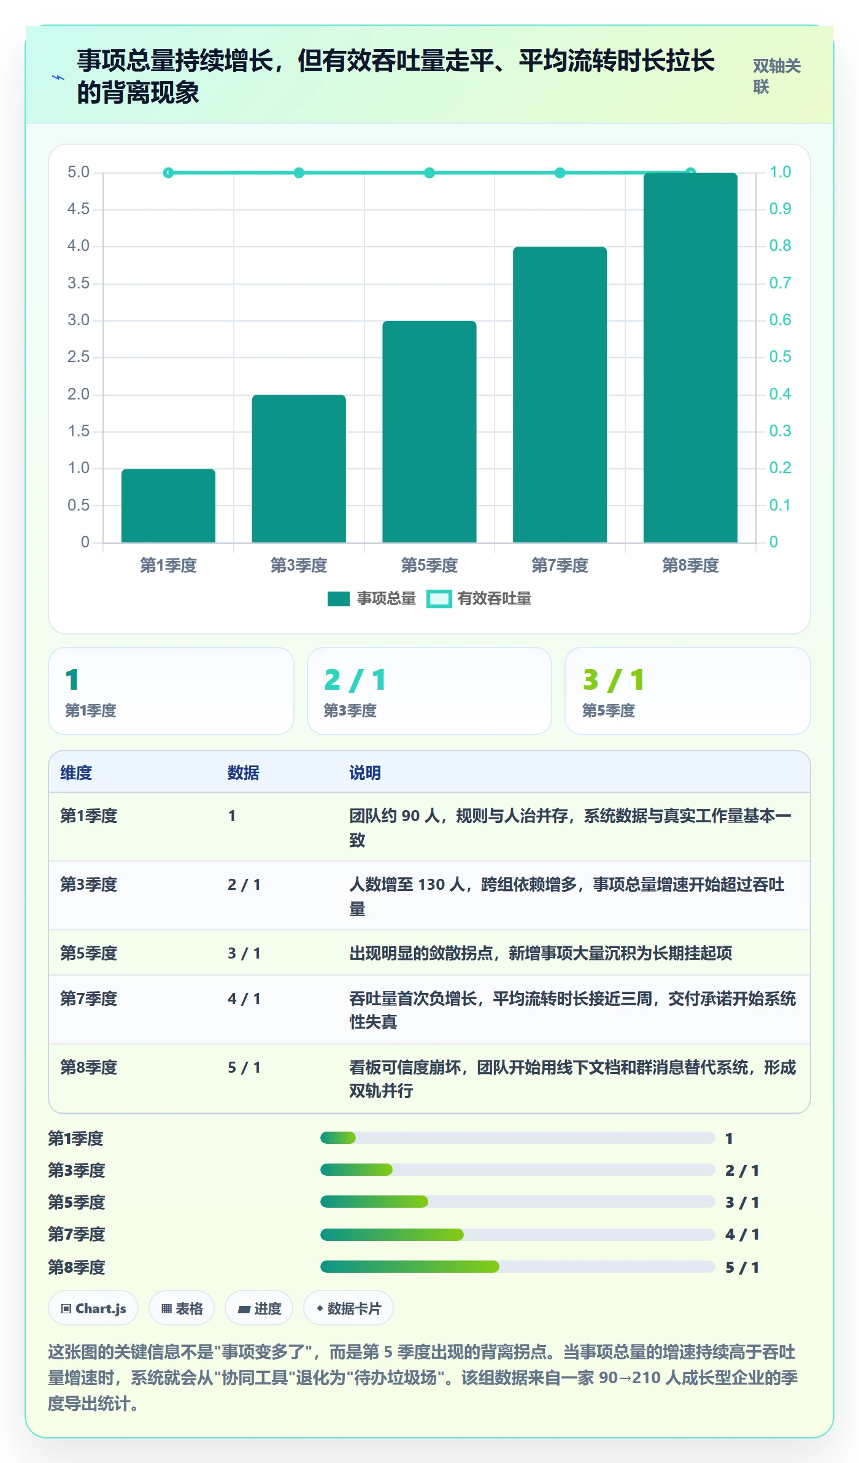Toggle the 事项总量 legend swatch
Screen dimensions: 859x1463
coord(339,599)
